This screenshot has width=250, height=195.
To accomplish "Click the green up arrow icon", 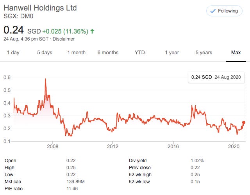I will click(92, 31).
